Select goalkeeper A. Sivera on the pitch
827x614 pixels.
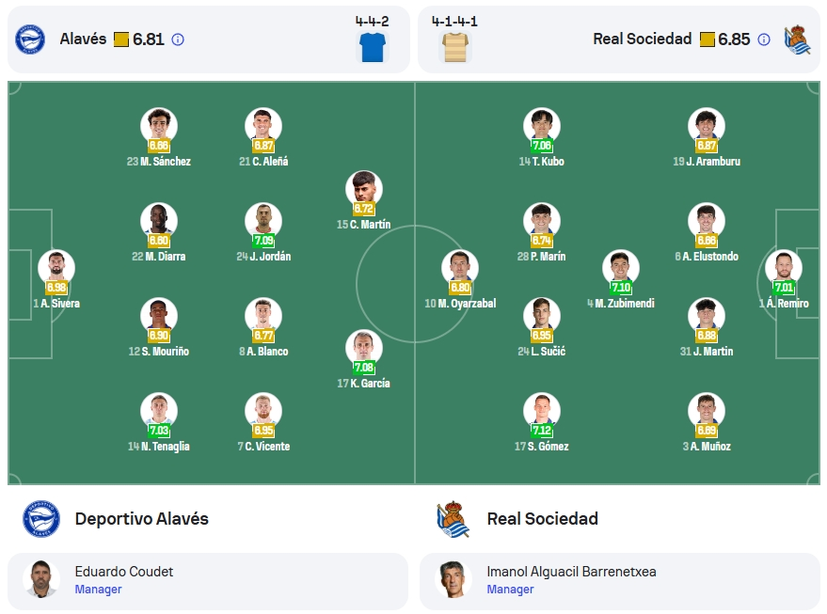click(56, 268)
